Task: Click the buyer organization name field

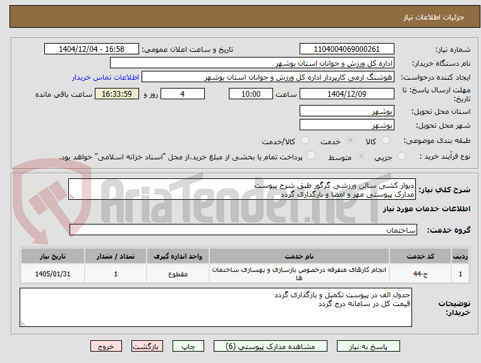Action: (252, 63)
